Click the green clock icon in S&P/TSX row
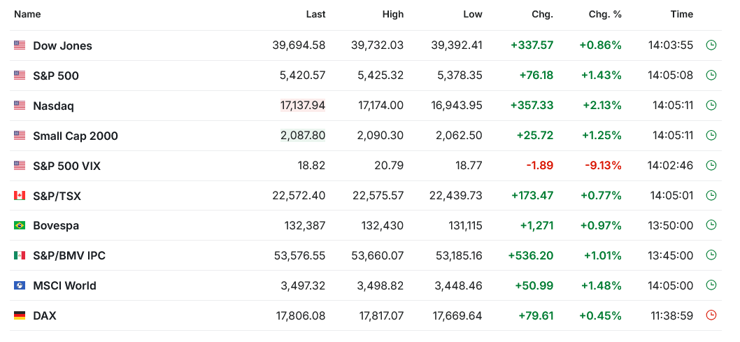The height and width of the screenshot is (342, 740). tap(711, 195)
